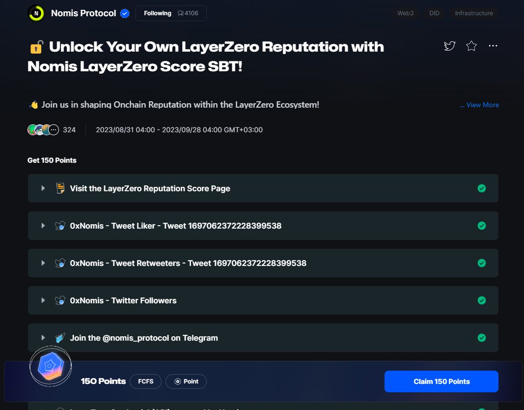Click the Get 150 Points heading
Image resolution: width=524 pixels, height=410 pixels.
pyautogui.click(x=52, y=160)
